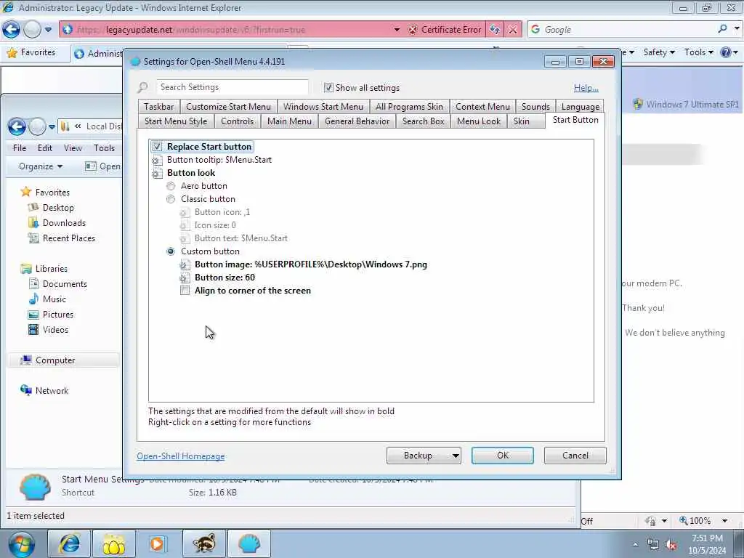The width and height of the screenshot is (744, 558).
Task: Click the Internet Explorer forward arrow button
Action: (x=32, y=29)
